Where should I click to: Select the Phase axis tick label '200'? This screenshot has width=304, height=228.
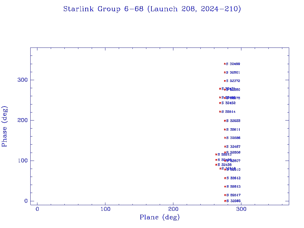click(x=23, y=120)
